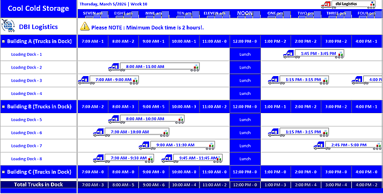Click the TEN am time header
383x194 pixels.
click(184, 13)
